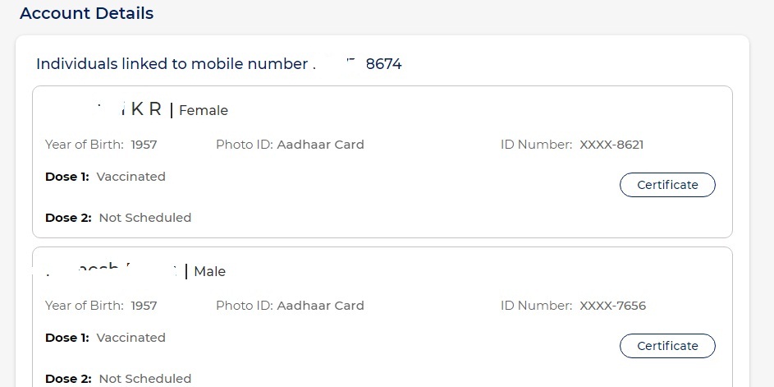Click ID Number XXXX-8621
Screen dimensions: 774x387
click(x=611, y=145)
